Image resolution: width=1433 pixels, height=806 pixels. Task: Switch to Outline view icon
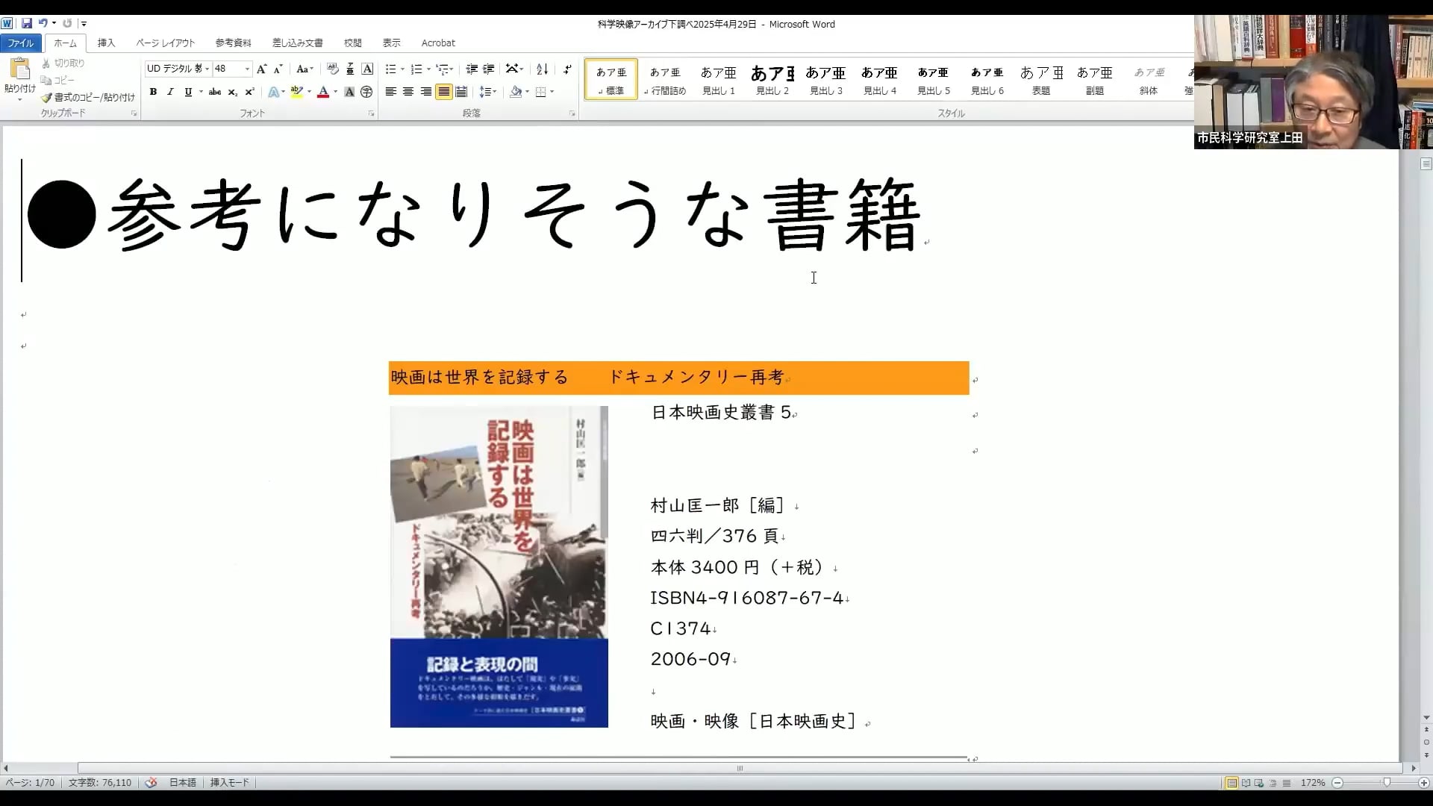pyautogui.click(x=1273, y=783)
